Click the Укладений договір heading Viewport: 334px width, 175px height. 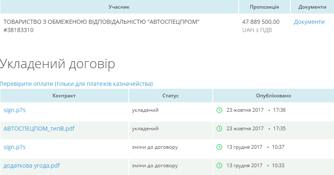tap(58, 64)
